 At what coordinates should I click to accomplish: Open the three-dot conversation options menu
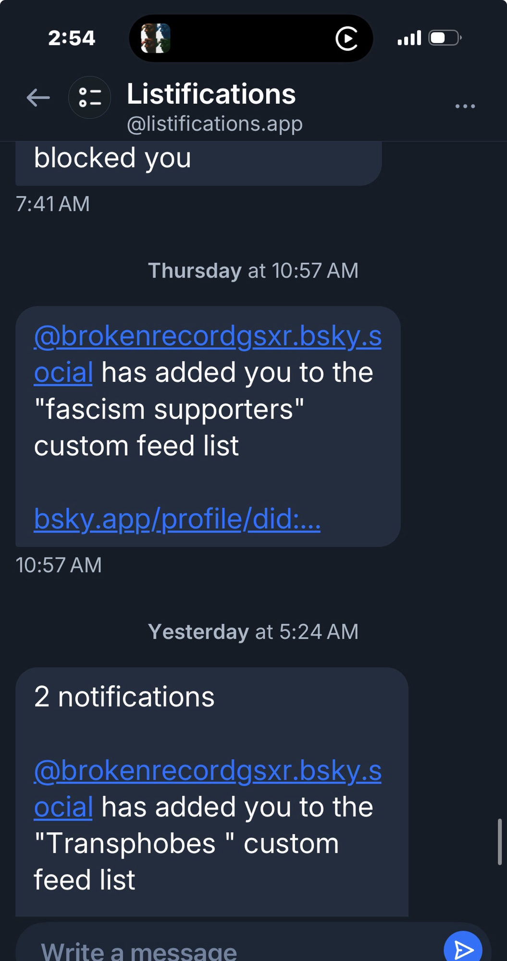pos(465,106)
